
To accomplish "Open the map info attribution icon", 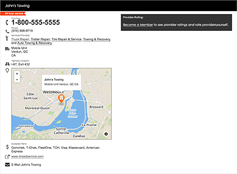I will coord(106,134).
